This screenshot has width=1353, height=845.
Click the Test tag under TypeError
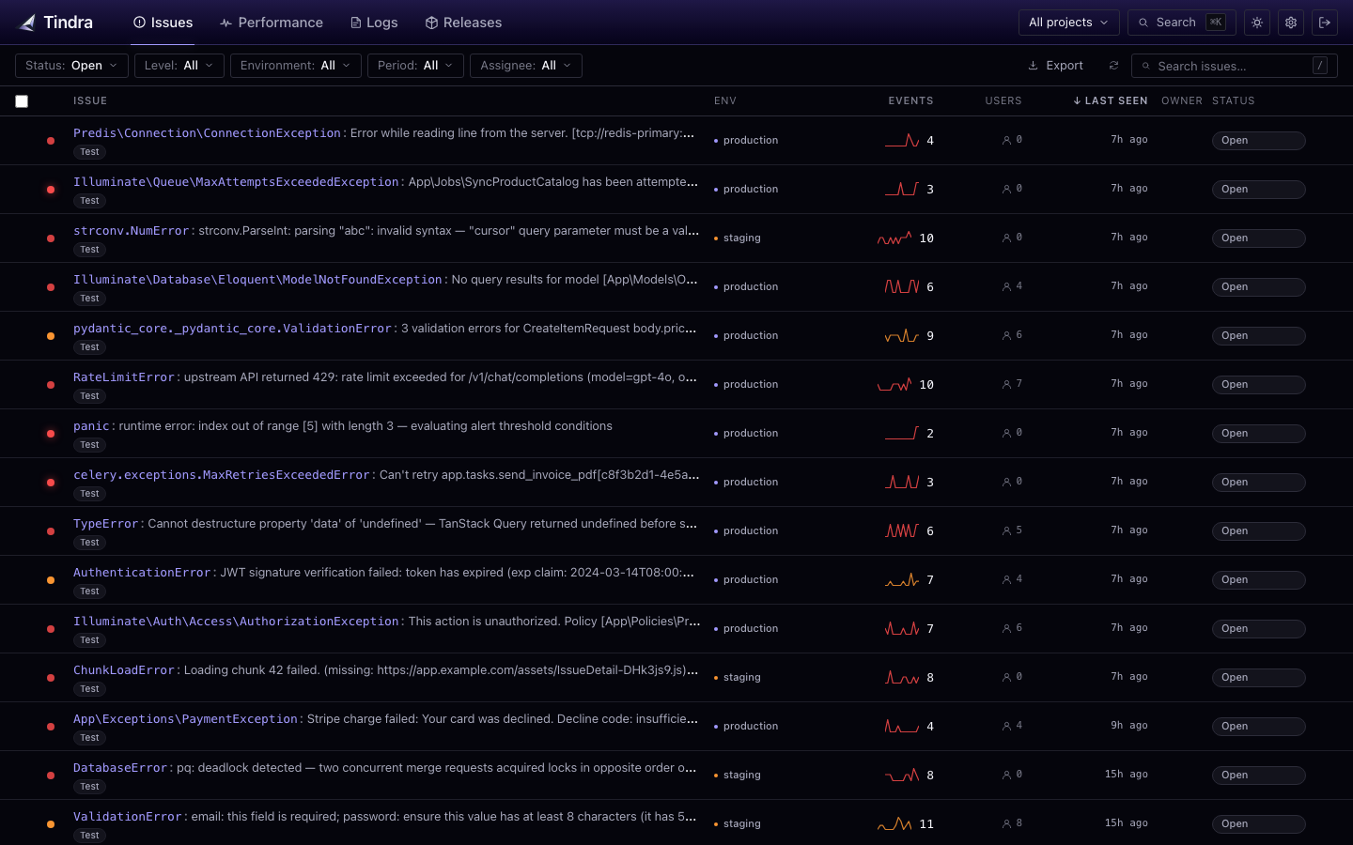point(89,543)
